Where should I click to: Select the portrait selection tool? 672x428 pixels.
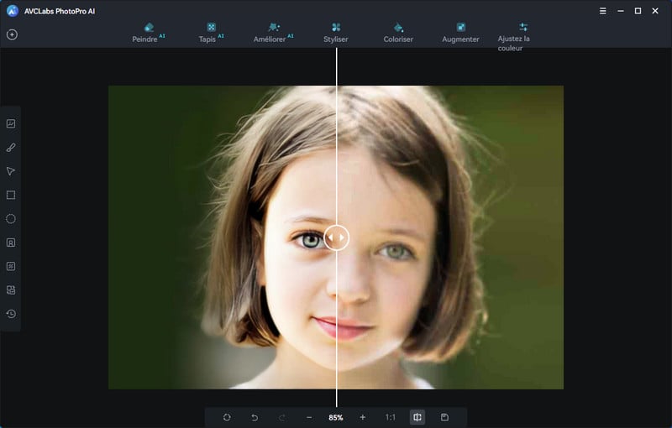11,243
